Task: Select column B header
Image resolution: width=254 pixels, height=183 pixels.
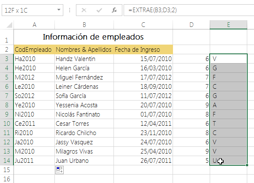Action: coord(84,25)
